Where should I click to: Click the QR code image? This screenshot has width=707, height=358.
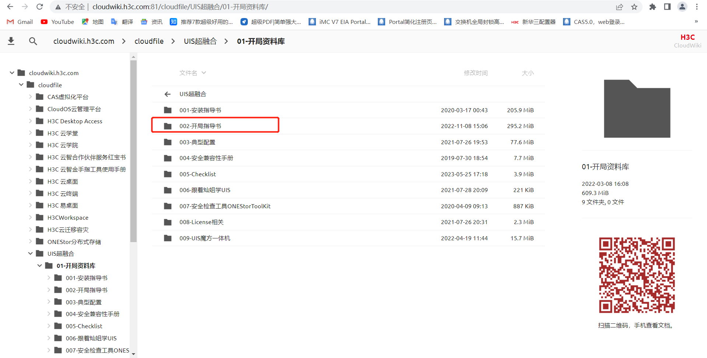(637, 275)
